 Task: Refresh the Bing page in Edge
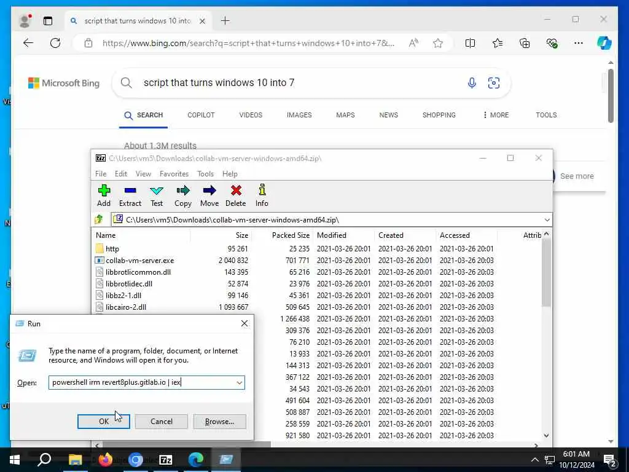(55, 43)
